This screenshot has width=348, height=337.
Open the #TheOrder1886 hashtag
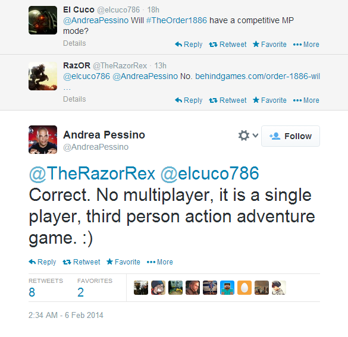click(x=177, y=20)
